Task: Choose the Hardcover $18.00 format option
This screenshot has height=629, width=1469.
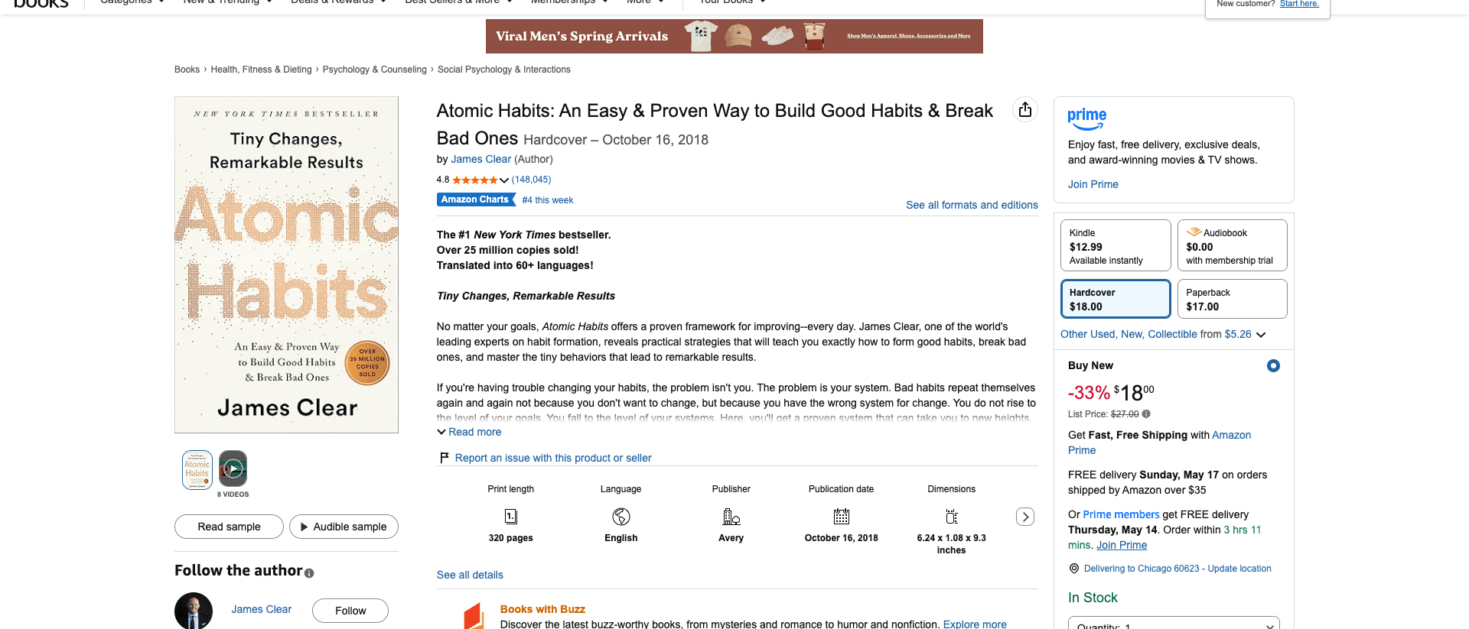Action: point(1116,299)
